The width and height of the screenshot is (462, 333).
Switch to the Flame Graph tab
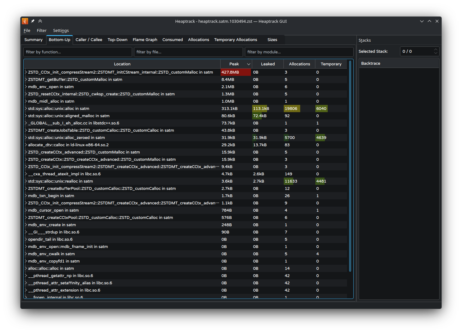(145, 40)
